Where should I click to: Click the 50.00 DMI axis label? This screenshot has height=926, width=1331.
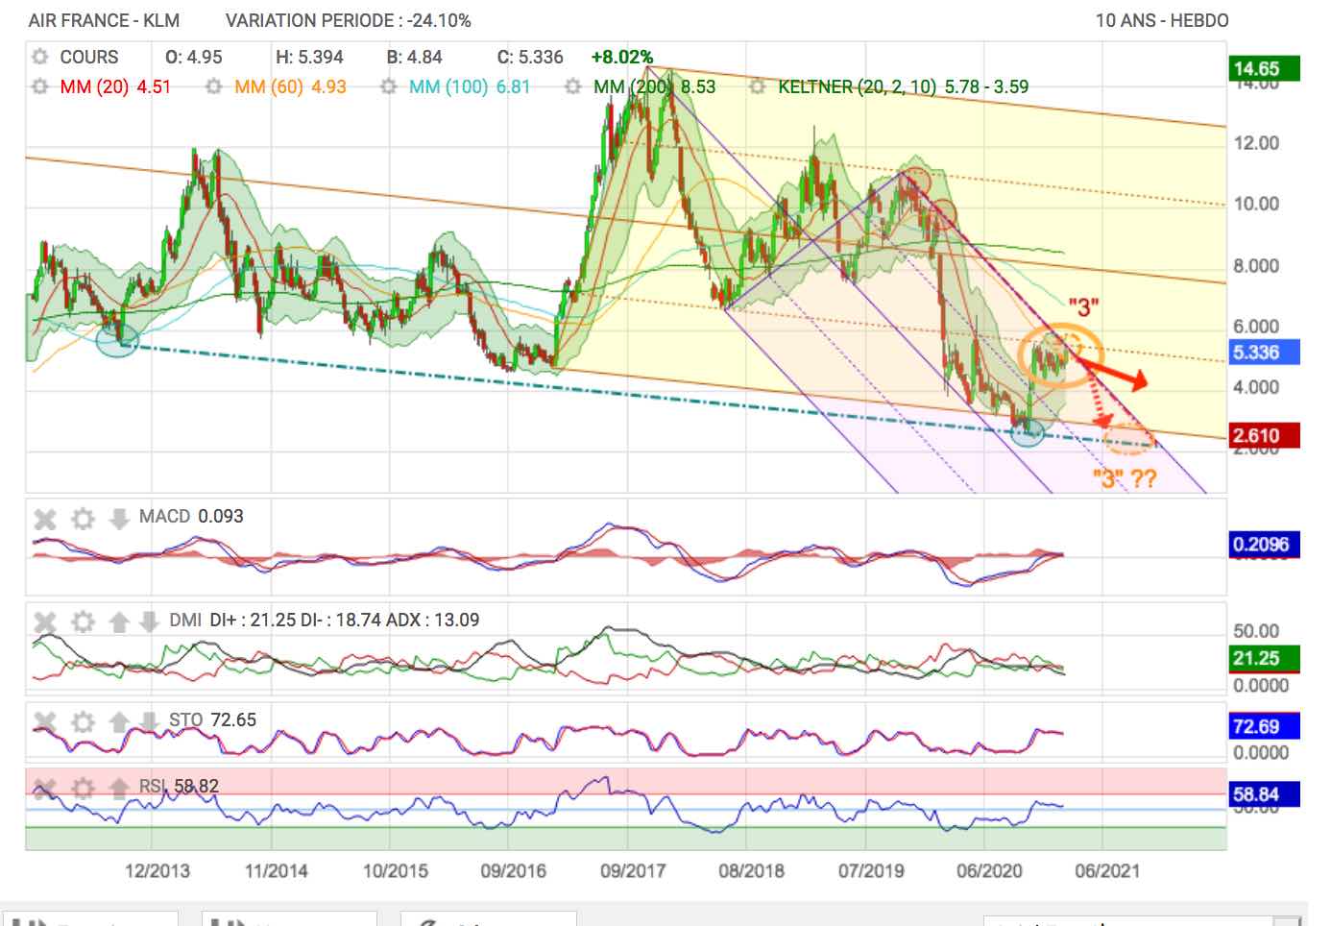click(1256, 631)
